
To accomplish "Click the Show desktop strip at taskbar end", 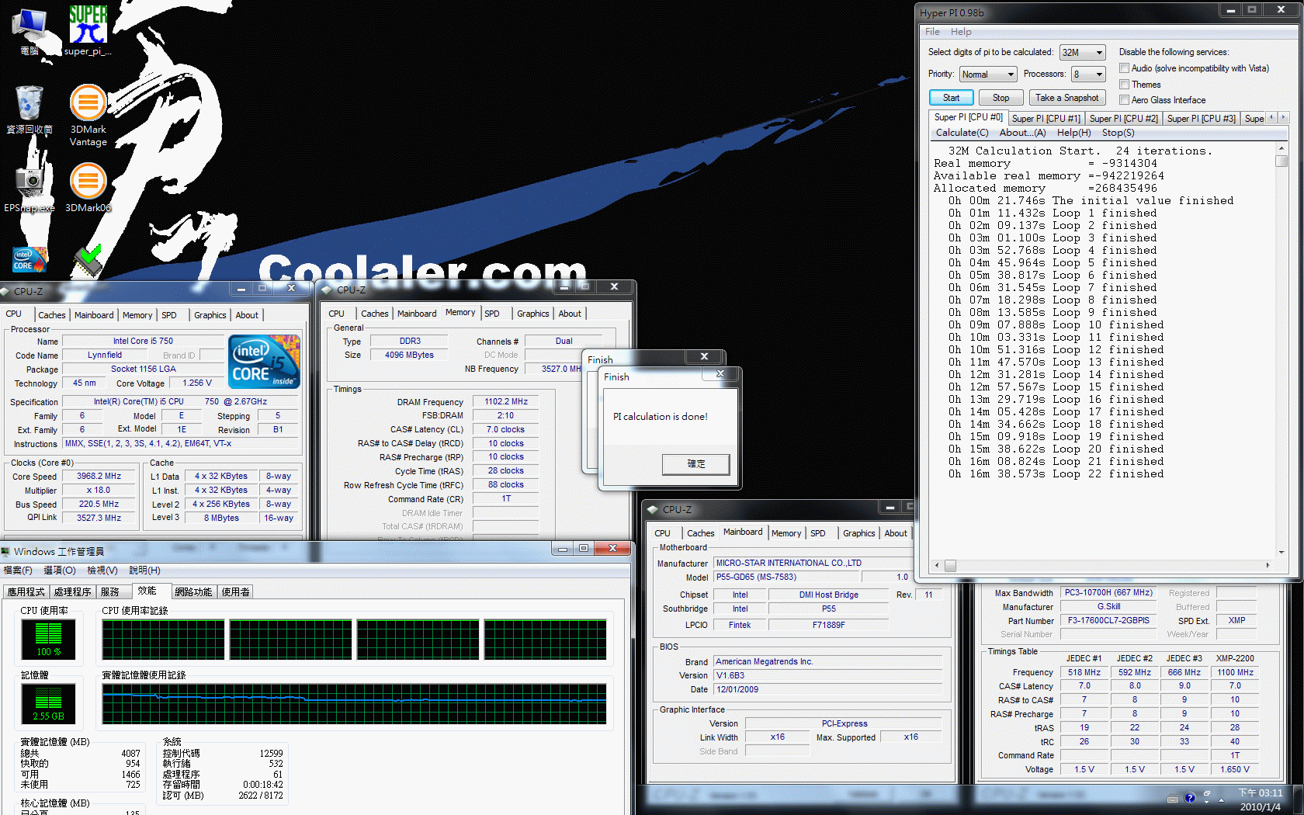I will [x=1298, y=799].
